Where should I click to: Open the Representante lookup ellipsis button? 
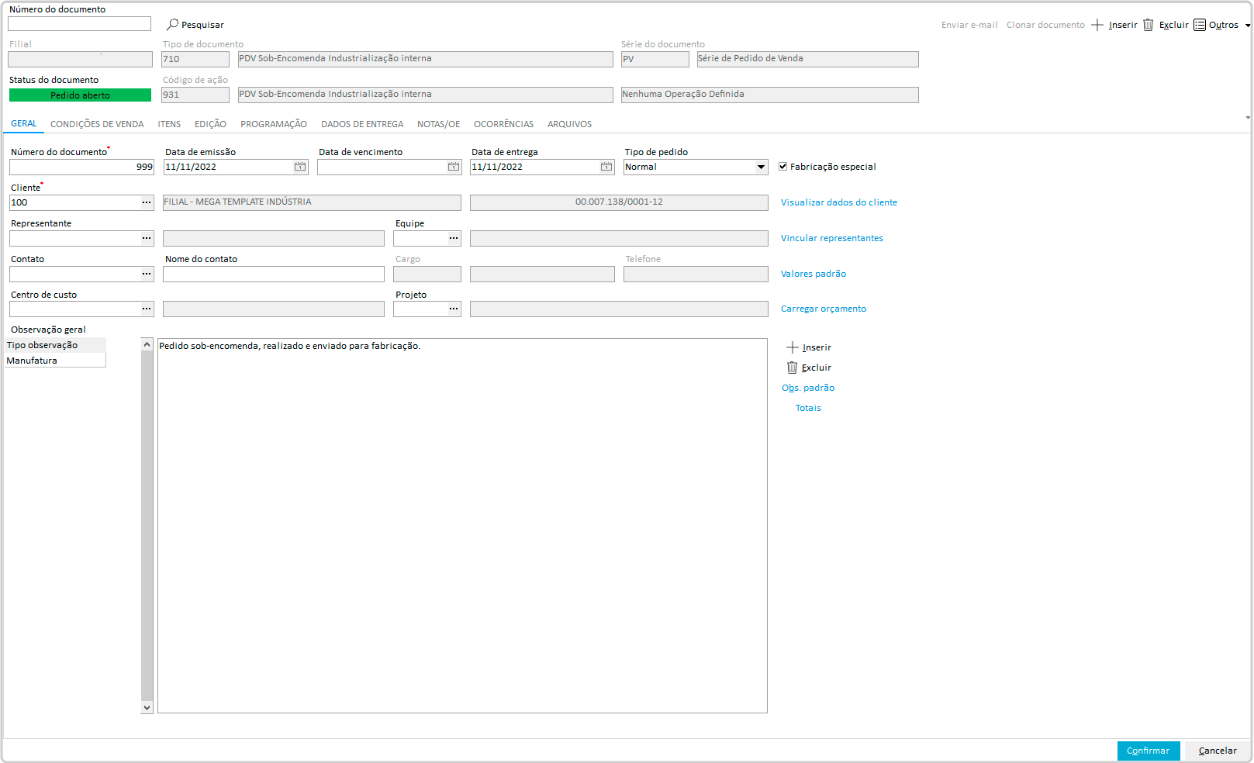pyautogui.click(x=147, y=238)
